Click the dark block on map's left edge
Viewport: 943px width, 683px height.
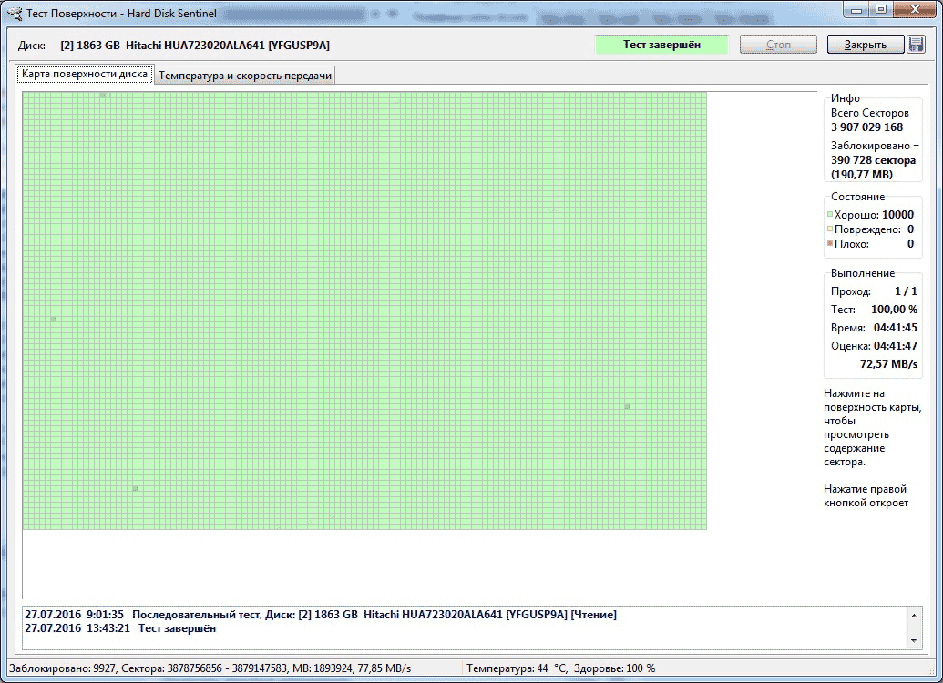(53, 319)
